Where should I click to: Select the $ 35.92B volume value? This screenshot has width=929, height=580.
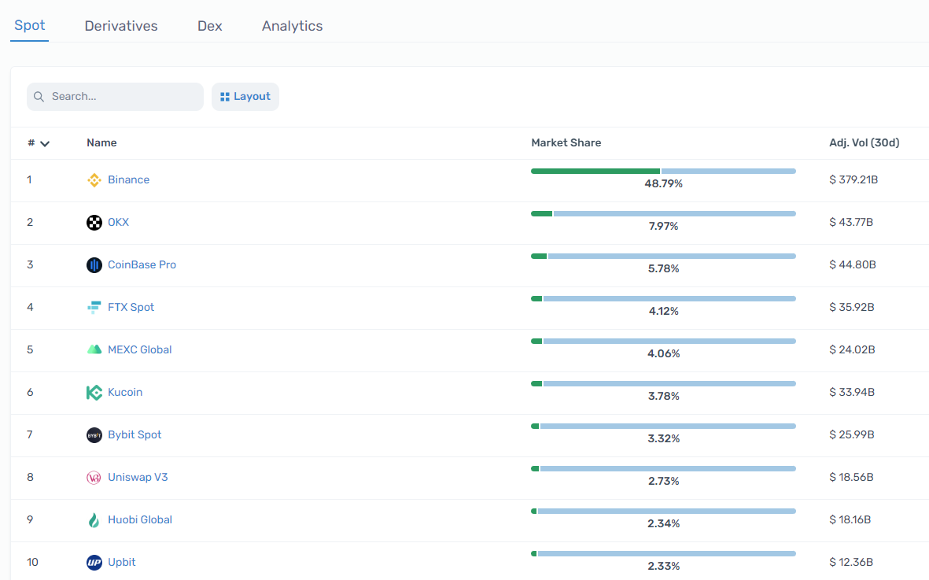point(851,307)
